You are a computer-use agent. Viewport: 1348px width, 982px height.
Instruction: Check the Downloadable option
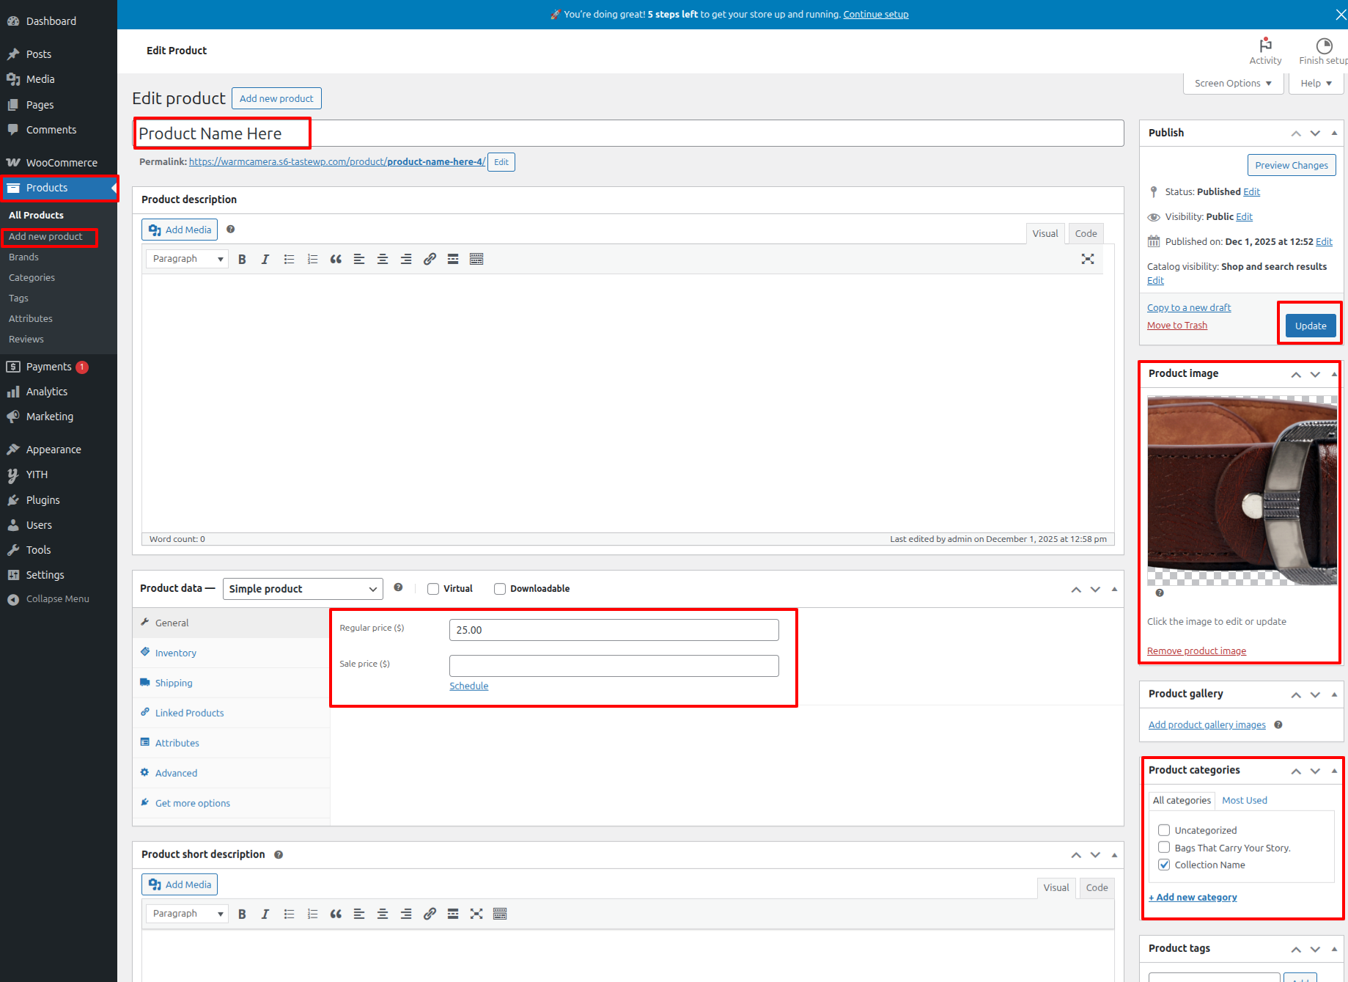500,589
